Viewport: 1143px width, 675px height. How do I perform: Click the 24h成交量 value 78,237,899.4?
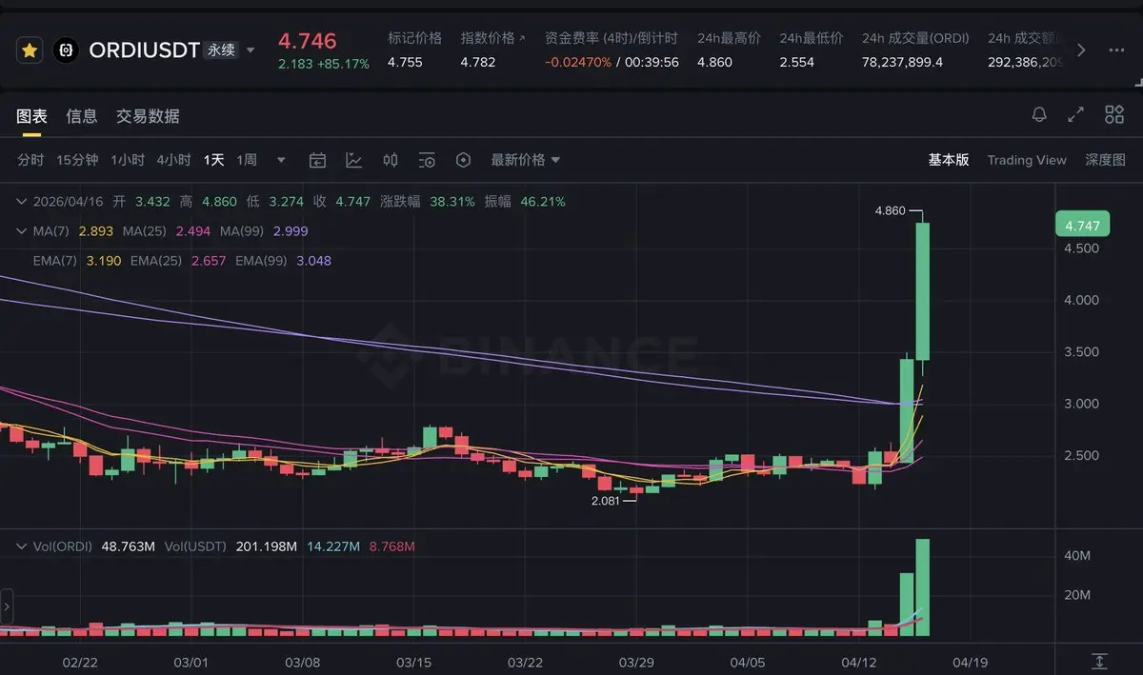902,62
